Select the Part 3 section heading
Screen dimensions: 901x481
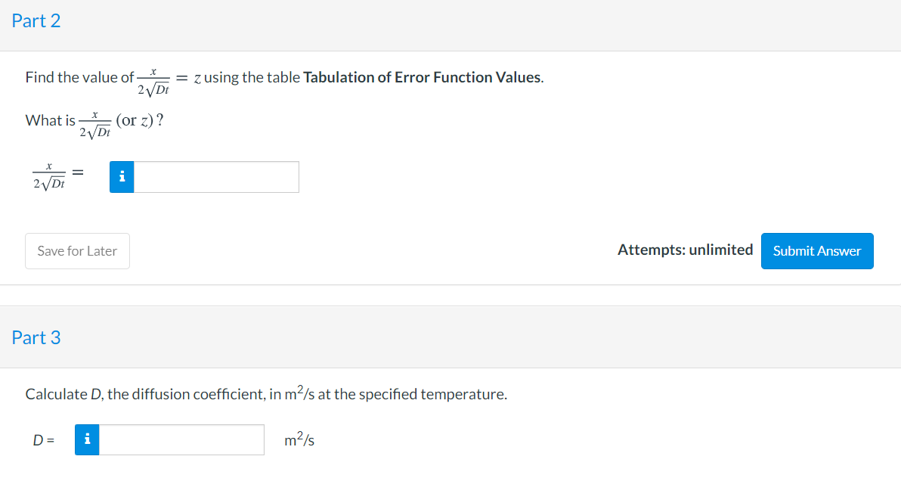(x=36, y=337)
